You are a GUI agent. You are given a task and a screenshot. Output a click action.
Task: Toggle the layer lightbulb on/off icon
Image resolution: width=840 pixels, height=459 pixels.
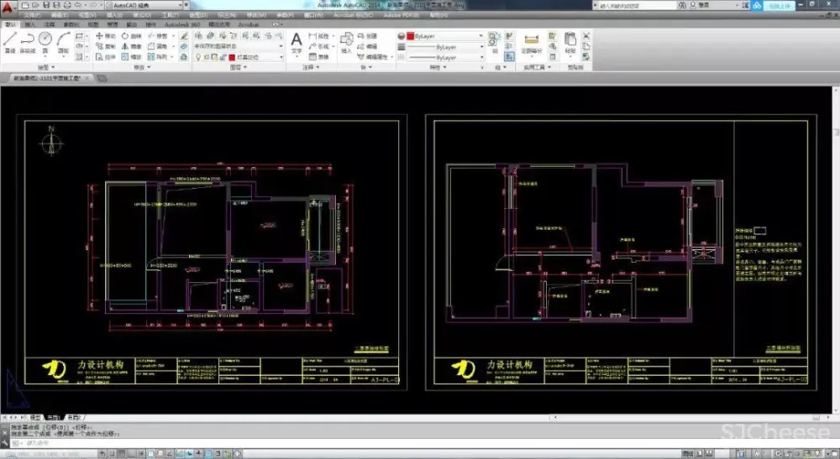197,57
